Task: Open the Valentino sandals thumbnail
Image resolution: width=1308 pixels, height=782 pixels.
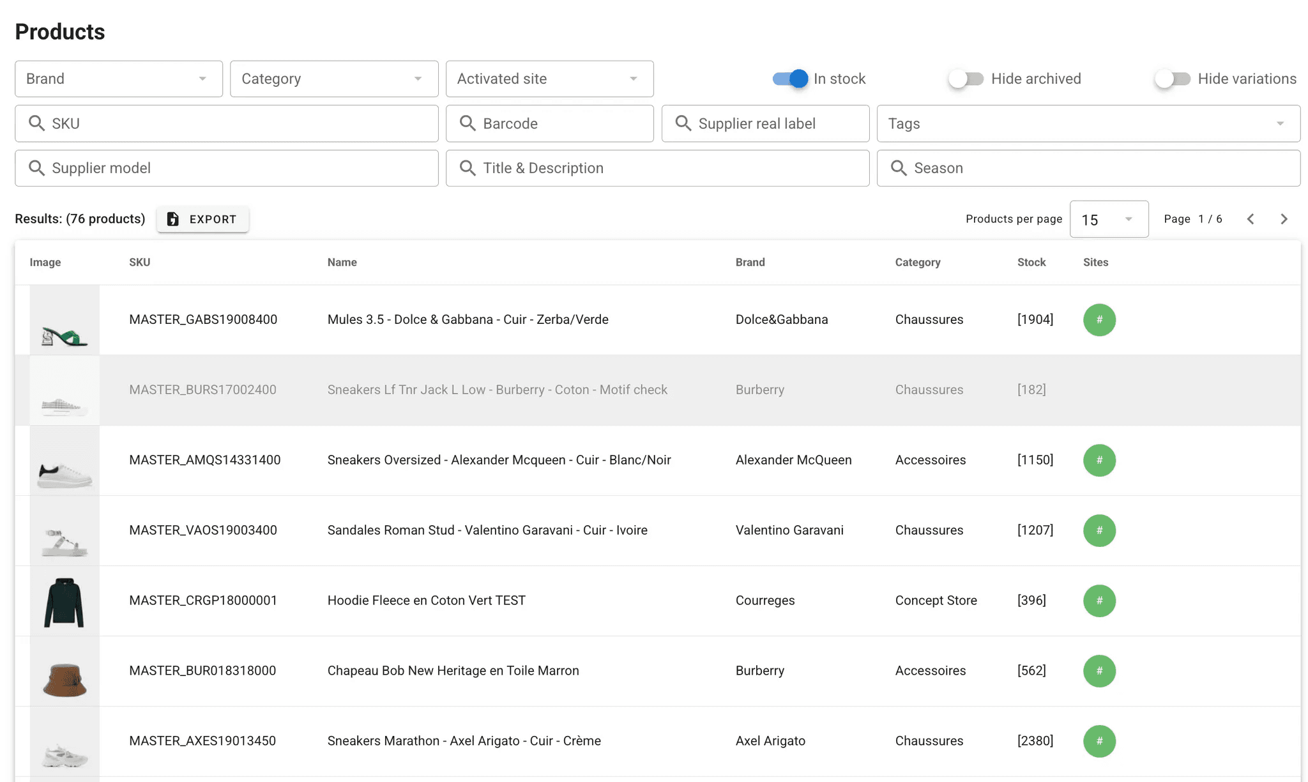Action: 65,531
